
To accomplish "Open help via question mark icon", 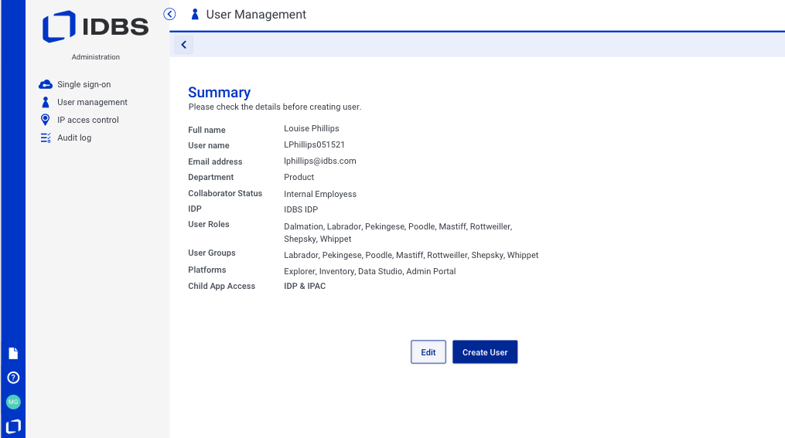I will (13, 378).
